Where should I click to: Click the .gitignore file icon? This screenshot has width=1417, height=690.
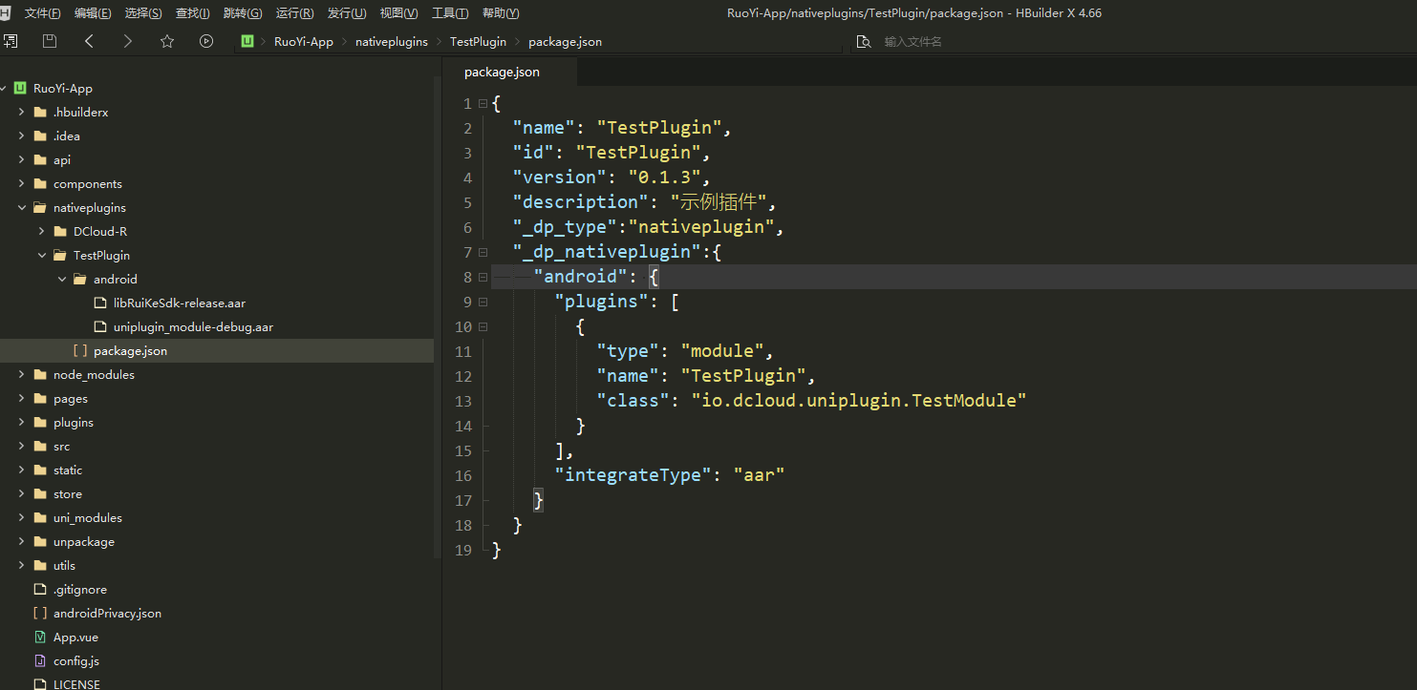[39, 589]
